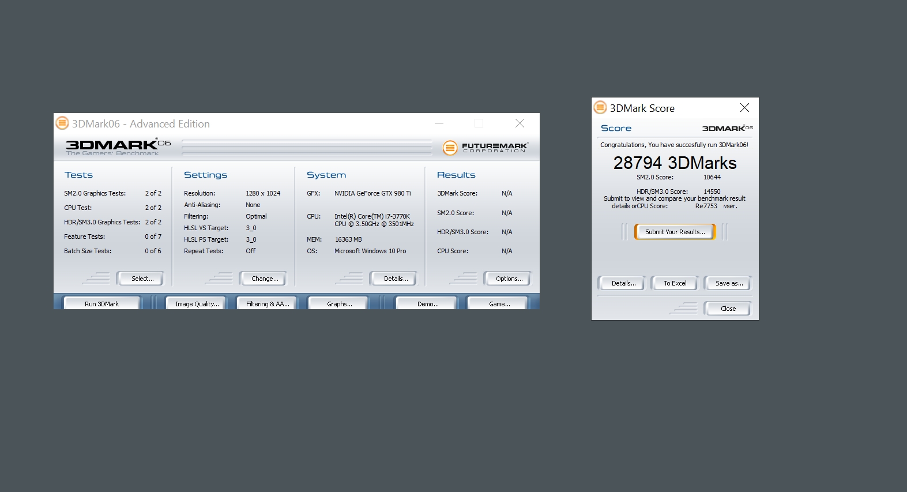Click the Congratulations message text
The width and height of the screenshot is (907, 492).
click(x=674, y=145)
